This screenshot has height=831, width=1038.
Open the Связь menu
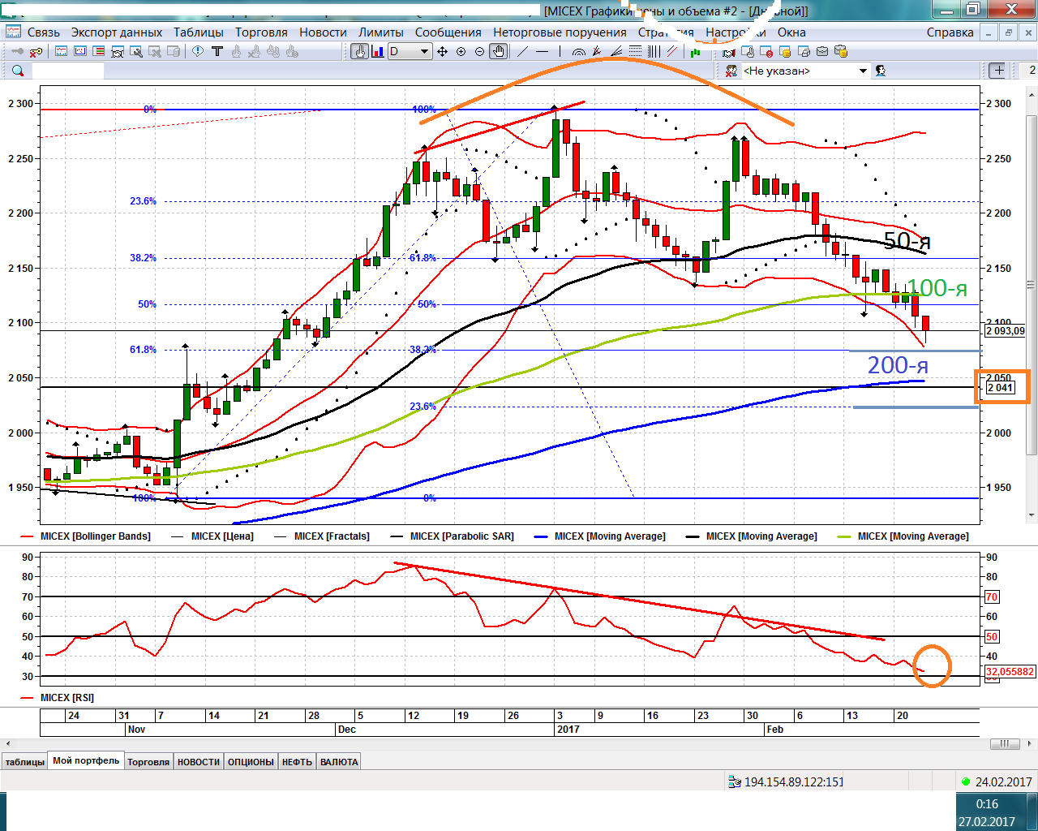click(x=44, y=32)
